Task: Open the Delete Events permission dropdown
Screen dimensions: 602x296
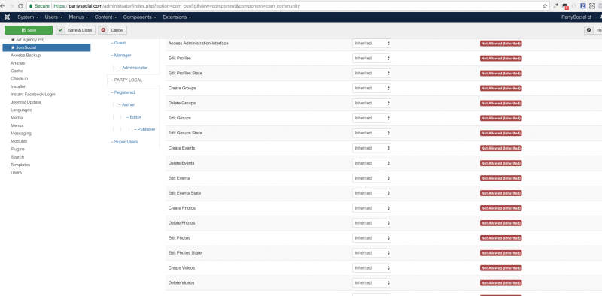Action: click(x=372, y=163)
